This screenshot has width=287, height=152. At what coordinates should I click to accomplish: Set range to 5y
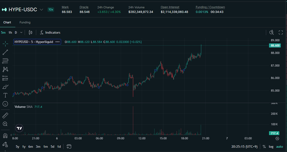pyautogui.click(x=17, y=147)
